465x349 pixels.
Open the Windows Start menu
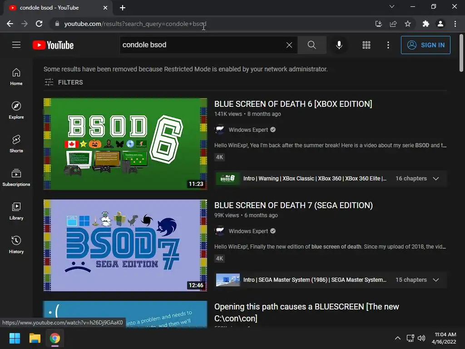tap(15, 338)
